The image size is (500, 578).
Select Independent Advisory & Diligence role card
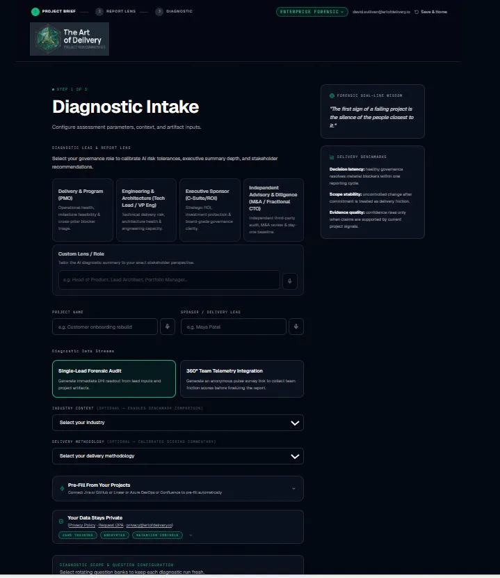[273, 210]
